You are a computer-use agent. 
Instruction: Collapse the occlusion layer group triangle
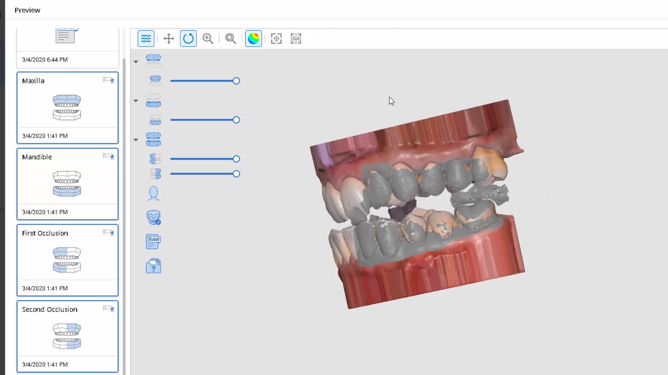tap(135, 140)
